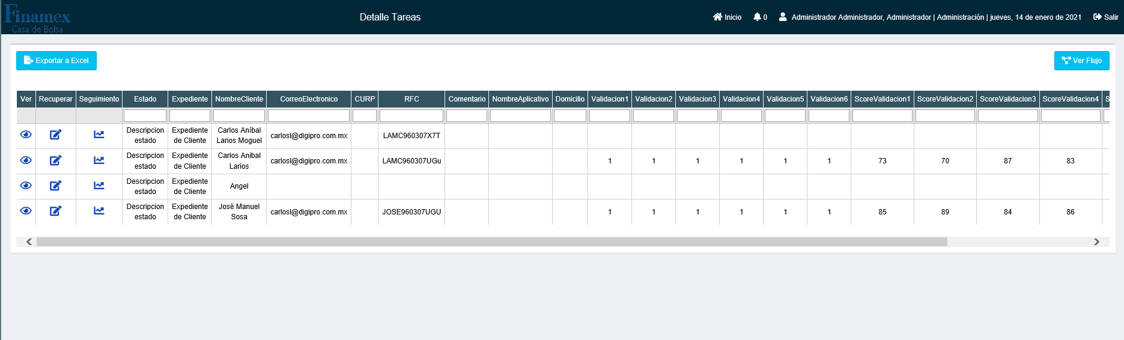View the José Manuel Sosa record details
This screenshot has width=1124, height=340.
tap(26, 211)
